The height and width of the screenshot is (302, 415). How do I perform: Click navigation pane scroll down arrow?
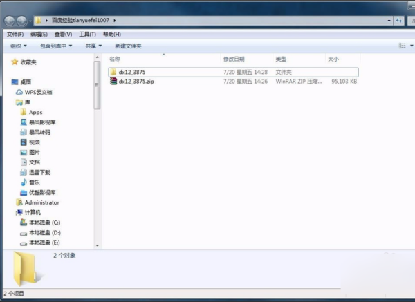(97, 245)
